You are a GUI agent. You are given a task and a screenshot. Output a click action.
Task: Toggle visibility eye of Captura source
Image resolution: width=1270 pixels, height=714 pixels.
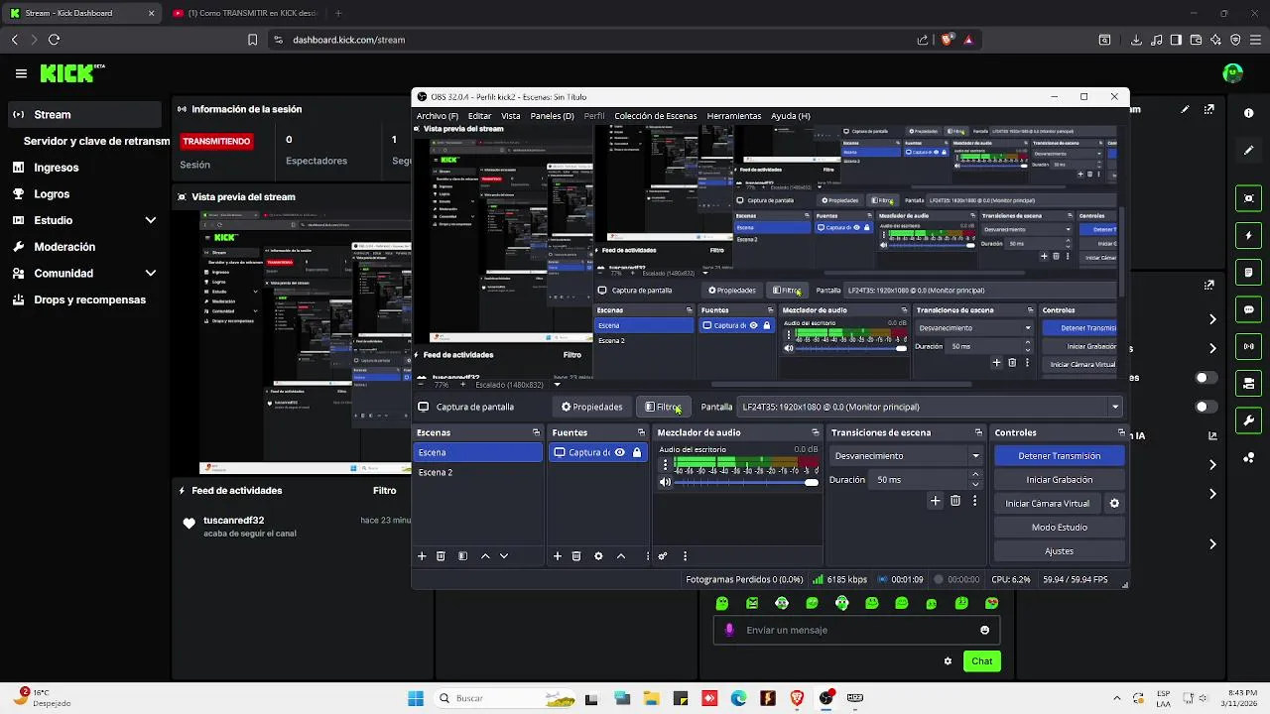coord(619,452)
